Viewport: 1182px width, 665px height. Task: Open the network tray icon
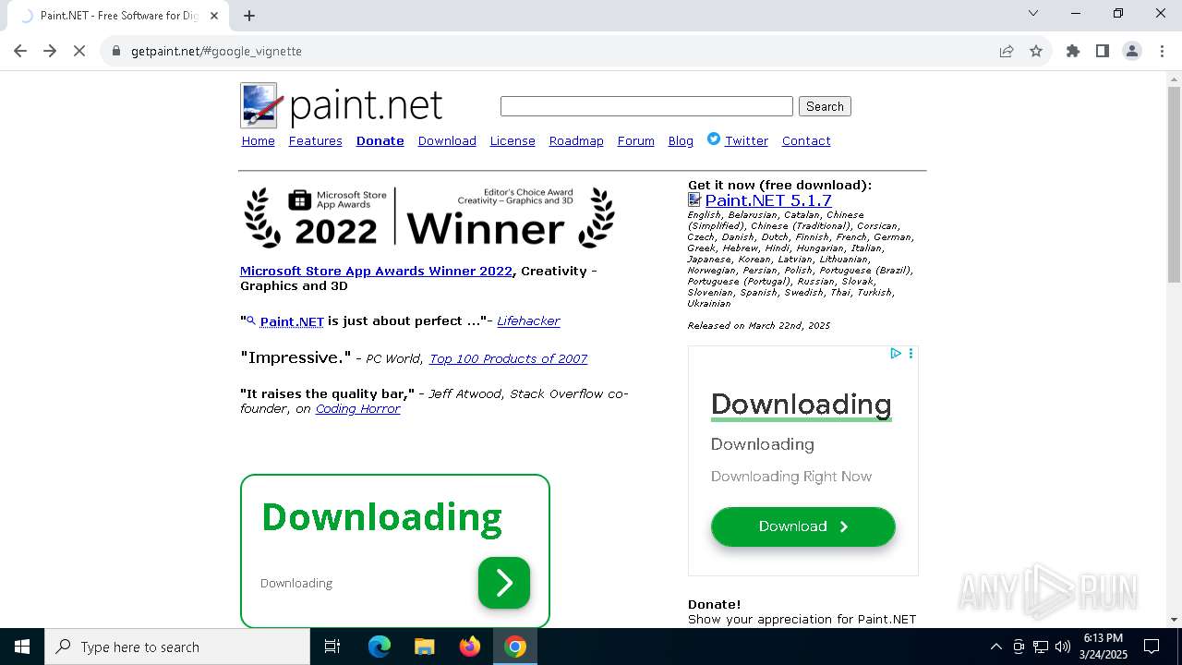point(1041,647)
